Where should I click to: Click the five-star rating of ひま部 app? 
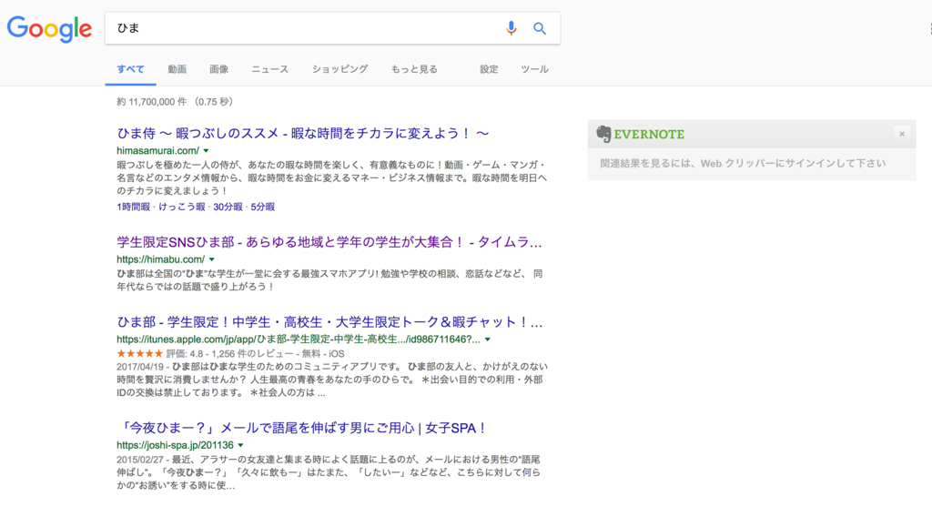[x=139, y=353]
